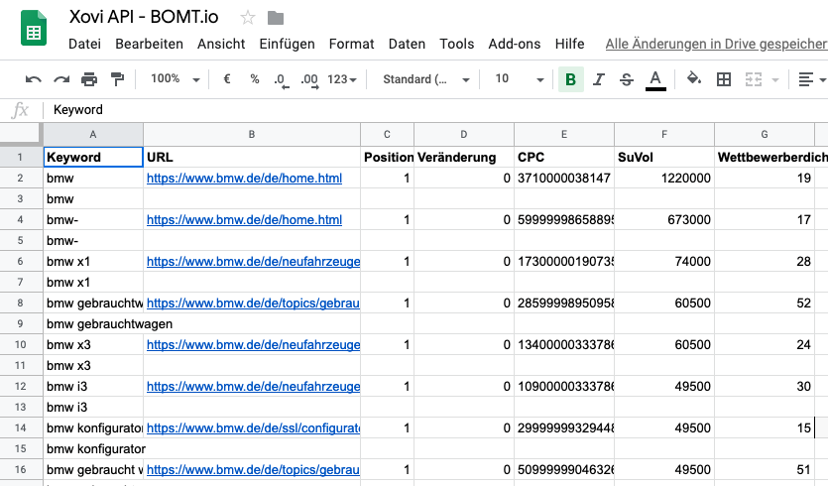
Task: Select cell 'bmw konfigurator' in row 15
Action: (95, 449)
